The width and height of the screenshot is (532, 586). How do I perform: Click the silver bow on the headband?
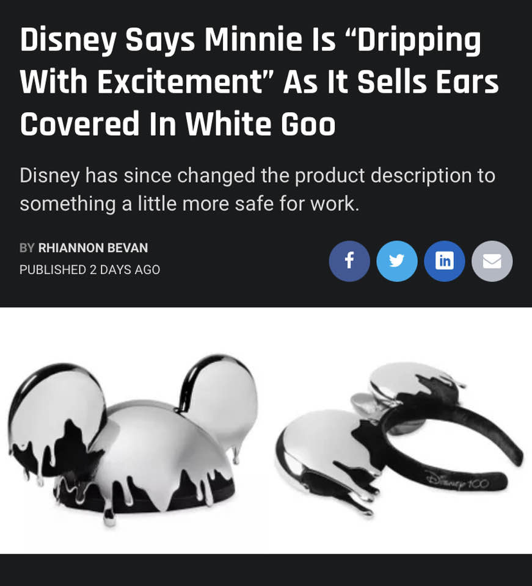(368, 403)
